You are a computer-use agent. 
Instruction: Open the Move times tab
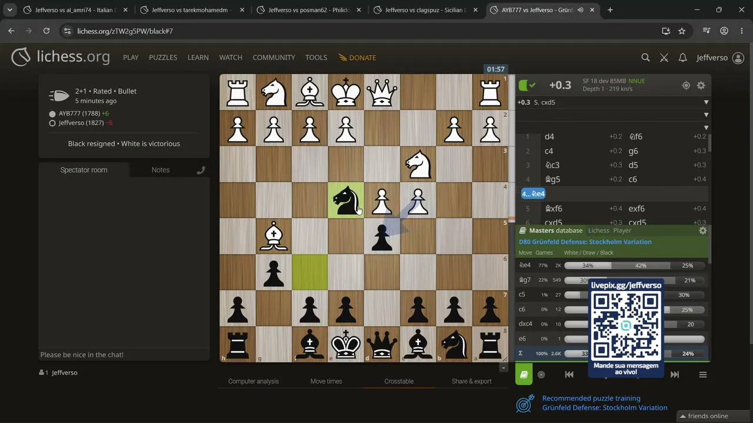326,381
